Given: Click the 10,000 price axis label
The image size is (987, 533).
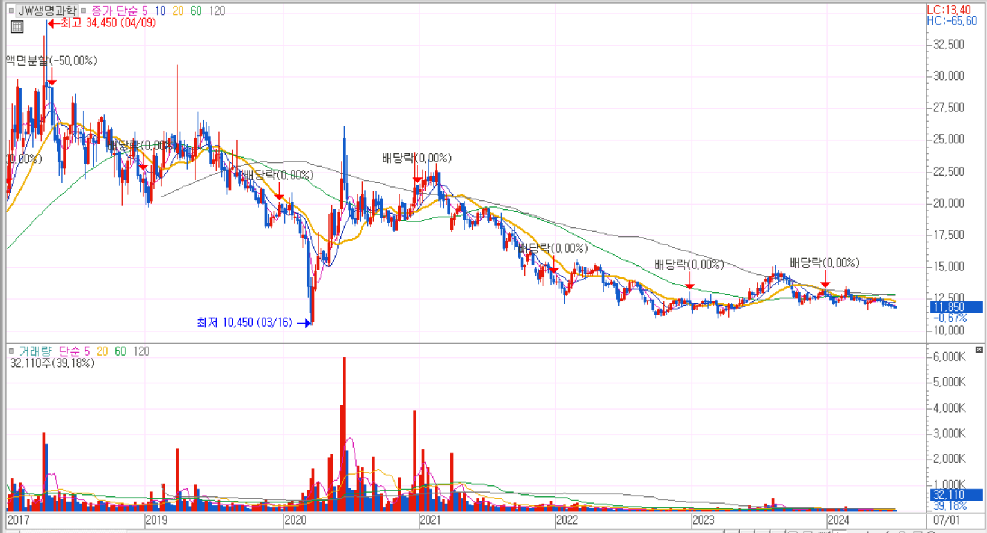Looking at the screenshot, I should pos(949,330).
